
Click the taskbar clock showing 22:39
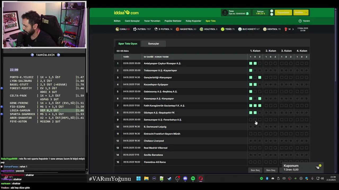pos(331,178)
